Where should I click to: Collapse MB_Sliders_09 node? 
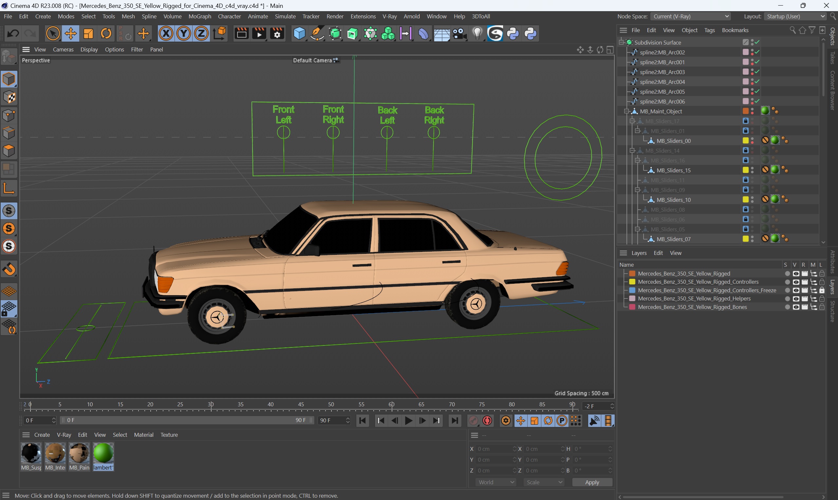click(637, 190)
